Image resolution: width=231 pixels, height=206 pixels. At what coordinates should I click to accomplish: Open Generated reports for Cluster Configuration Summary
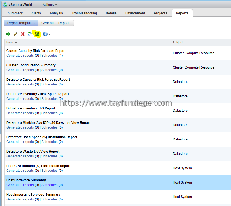pos(20,70)
